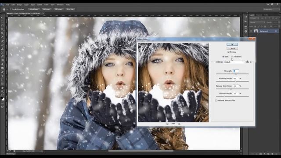Open the File menu
The width and height of the screenshot is (281, 158).
pos(8,5)
